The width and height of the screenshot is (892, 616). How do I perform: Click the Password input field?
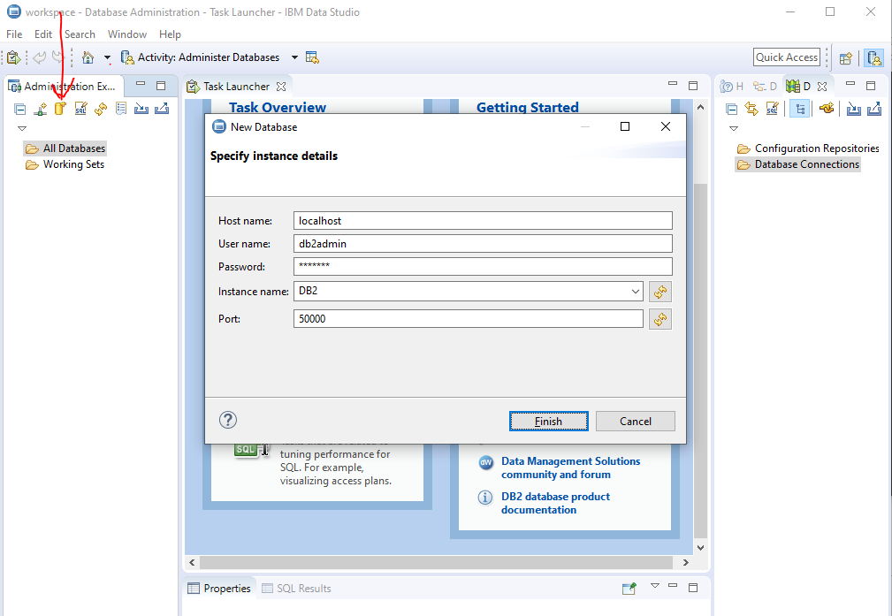point(483,266)
